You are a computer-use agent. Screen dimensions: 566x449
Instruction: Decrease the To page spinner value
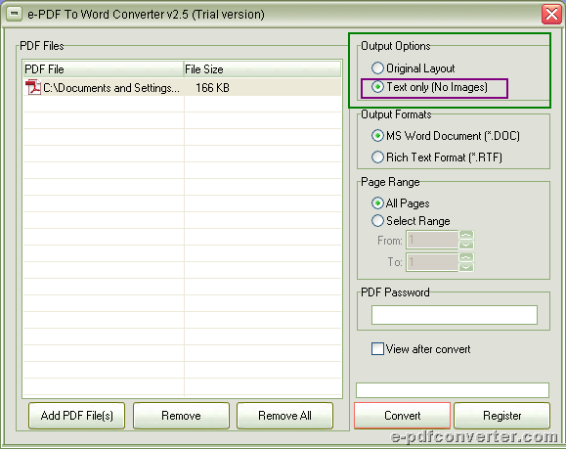[466, 267]
